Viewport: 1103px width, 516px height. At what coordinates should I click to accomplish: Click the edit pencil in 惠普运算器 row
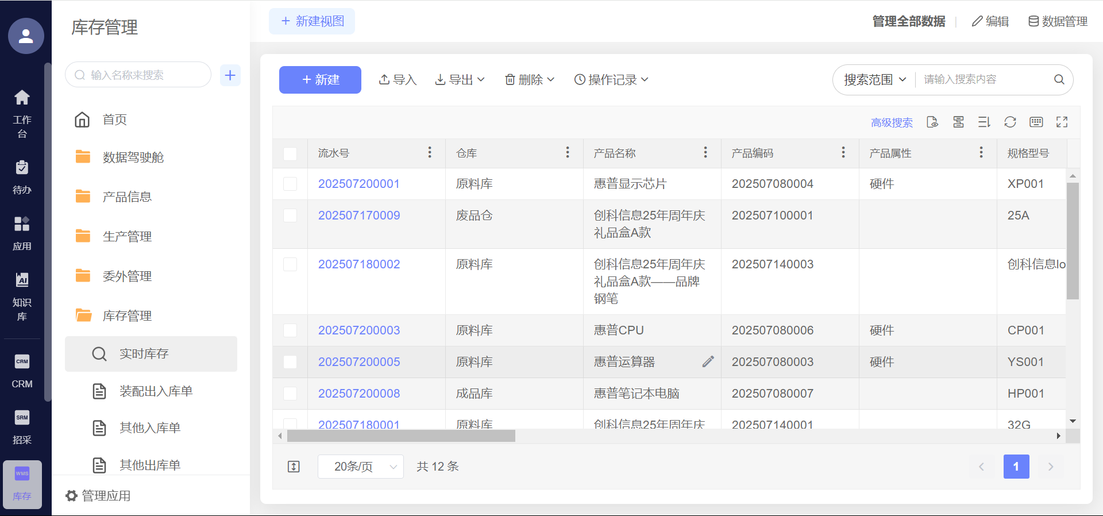pyautogui.click(x=708, y=361)
